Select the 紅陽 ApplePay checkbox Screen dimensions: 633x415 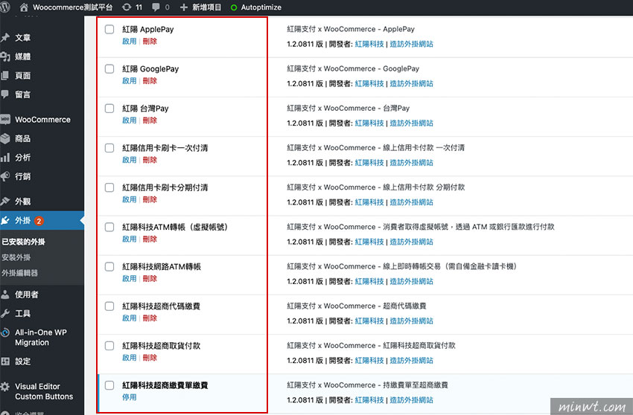[x=109, y=29]
